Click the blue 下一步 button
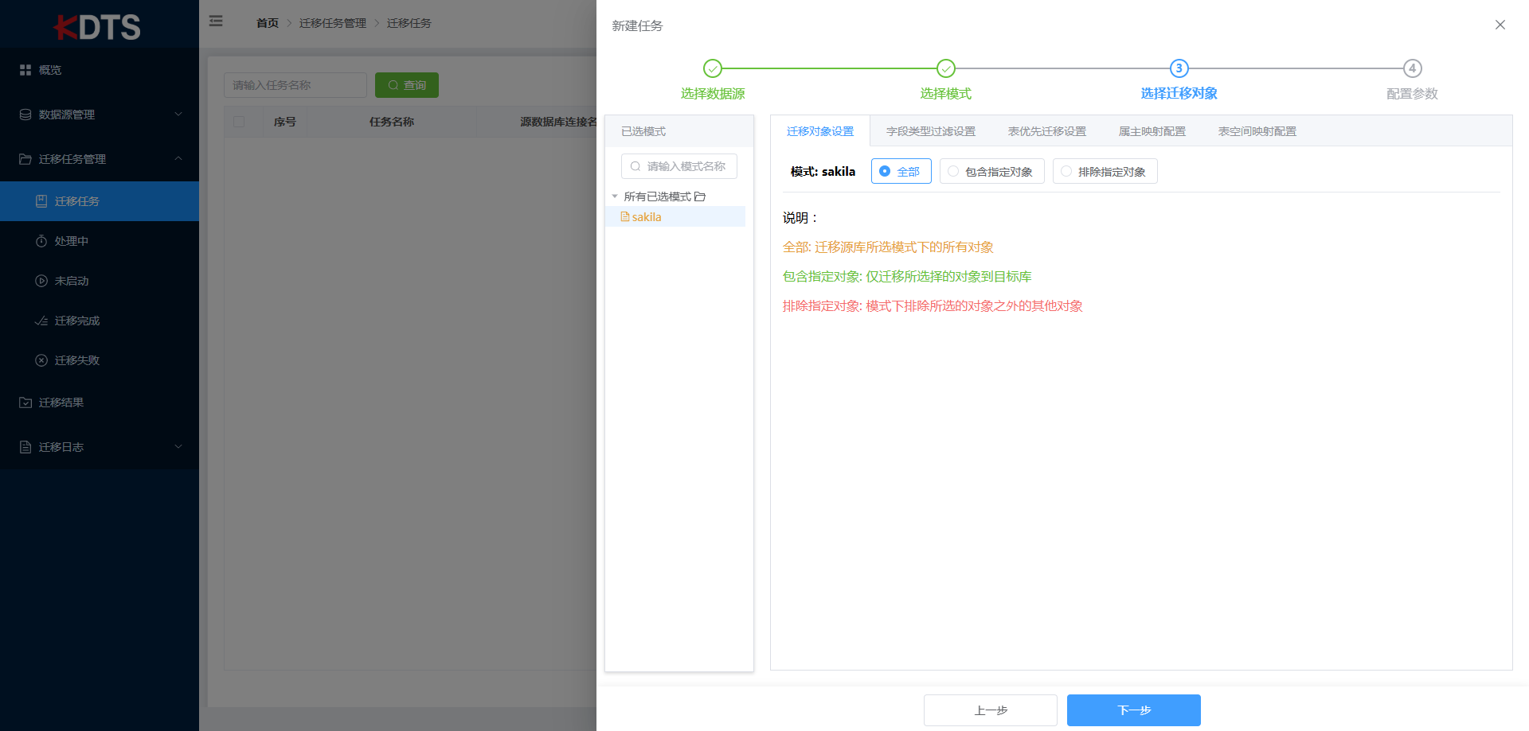This screenshot has width=1529, height=731. (1134, 710)
